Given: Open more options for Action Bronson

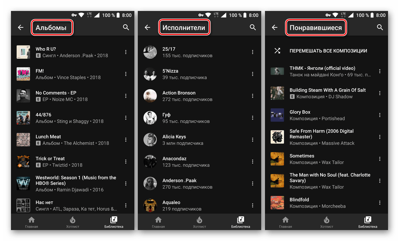Looking at the screenshot, I should point(252,96).
